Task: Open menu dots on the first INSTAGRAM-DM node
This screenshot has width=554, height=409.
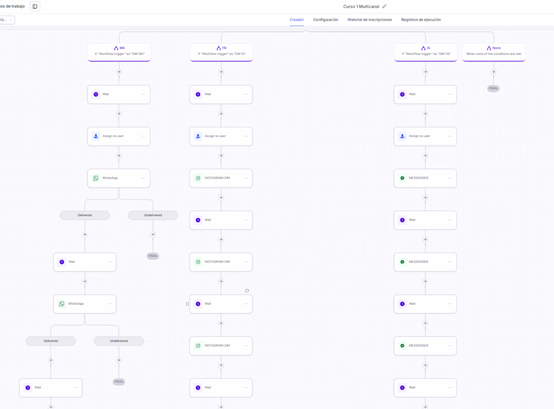Action: 246,178
